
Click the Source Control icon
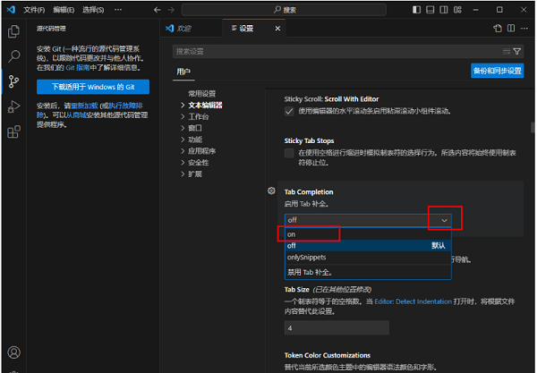(13, 81)
